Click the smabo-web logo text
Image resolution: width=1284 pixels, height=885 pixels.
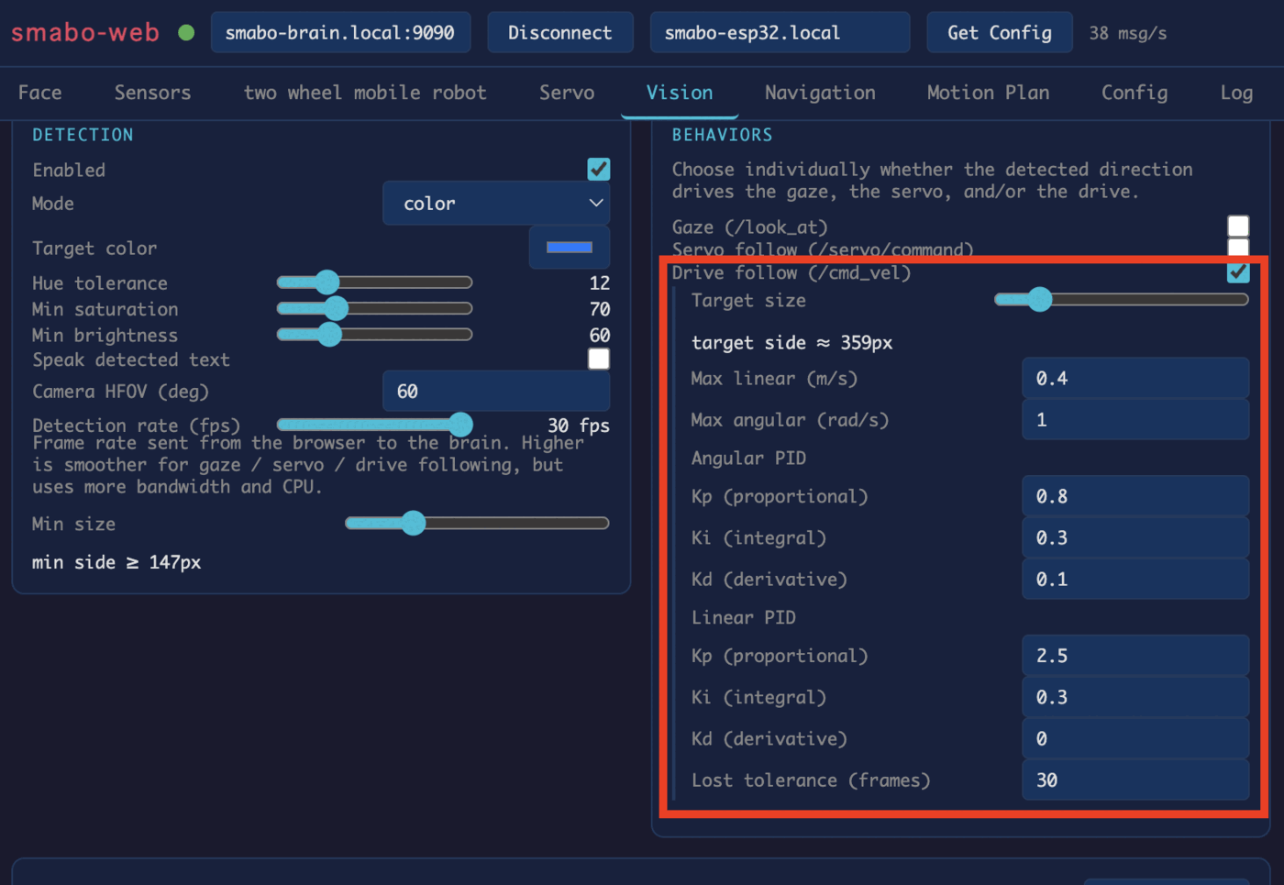(x=85, y=33)
